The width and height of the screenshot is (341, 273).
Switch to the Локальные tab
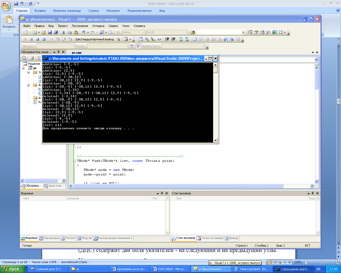tap(49, 238)
